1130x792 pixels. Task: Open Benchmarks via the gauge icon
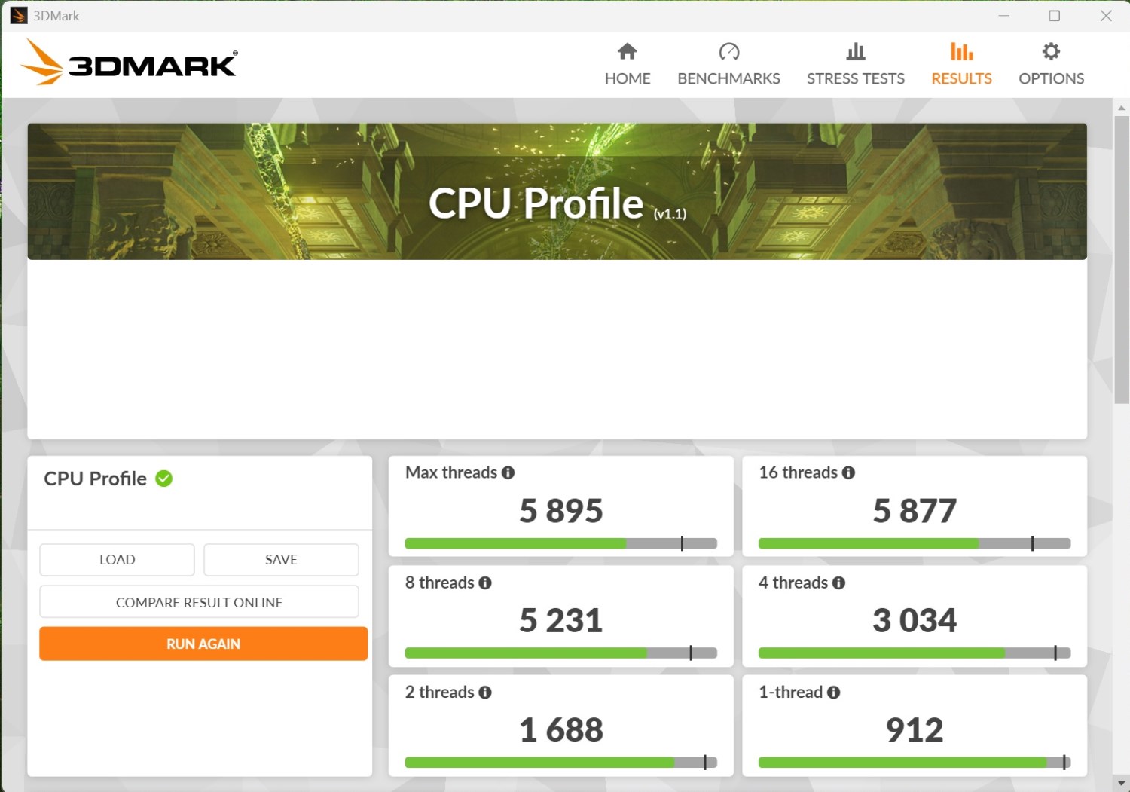click(x=728, y=51)
